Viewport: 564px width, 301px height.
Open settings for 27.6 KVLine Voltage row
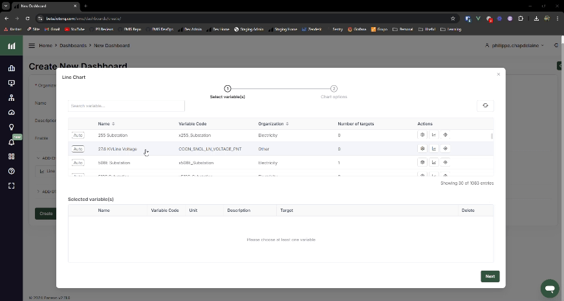point(422,149)
